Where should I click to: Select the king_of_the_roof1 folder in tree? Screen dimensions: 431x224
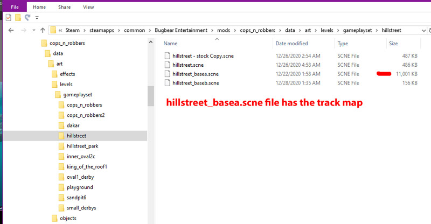pos(87,167)
